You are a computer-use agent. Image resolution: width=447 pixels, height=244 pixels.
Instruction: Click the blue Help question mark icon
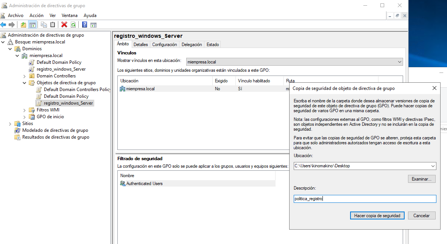point(84,25)
